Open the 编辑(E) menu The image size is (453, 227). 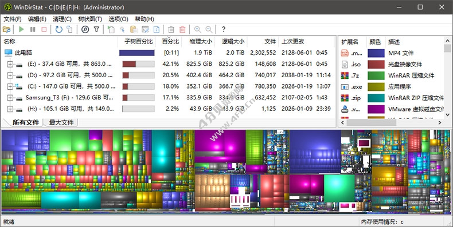pyautogui.click(x=37, y=19)
